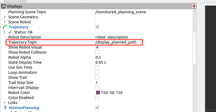Screen dimensions: 216x112
Task: Expand the Scene Geometry tree node
Action: tap(5, 17)
